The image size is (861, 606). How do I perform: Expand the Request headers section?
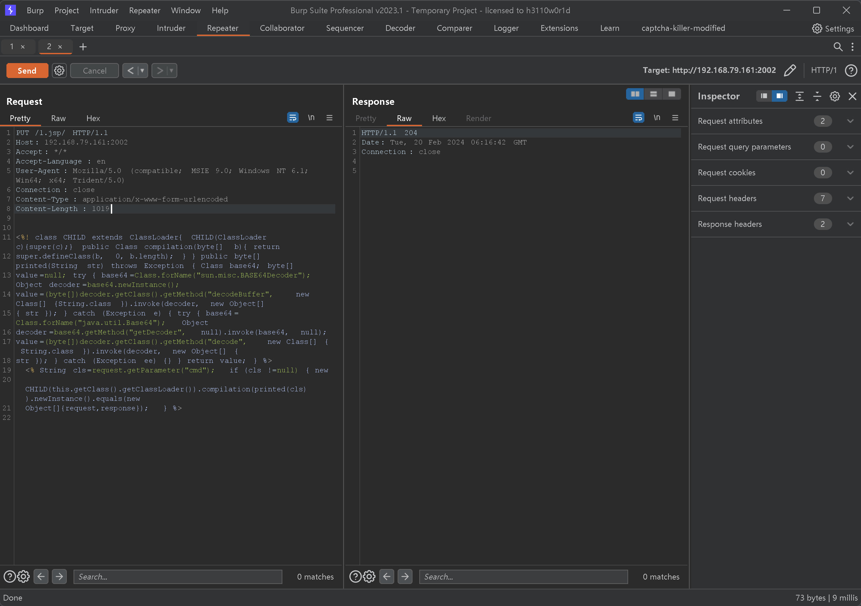click(850, 198)
